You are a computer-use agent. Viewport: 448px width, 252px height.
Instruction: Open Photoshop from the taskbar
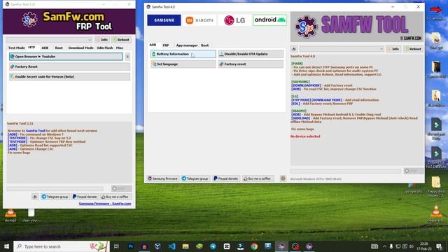pyautogui.click(x=131, y=246)
